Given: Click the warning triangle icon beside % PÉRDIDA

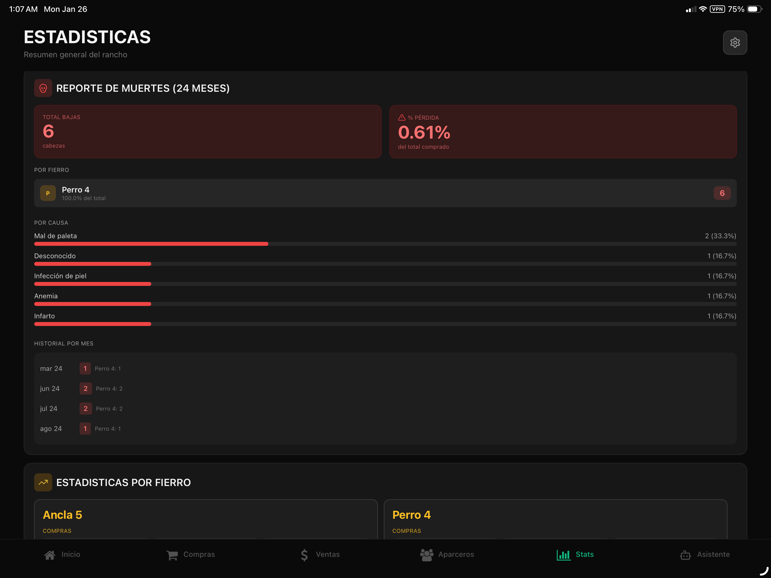Looking at the screenshot, I should click(402, 117).
